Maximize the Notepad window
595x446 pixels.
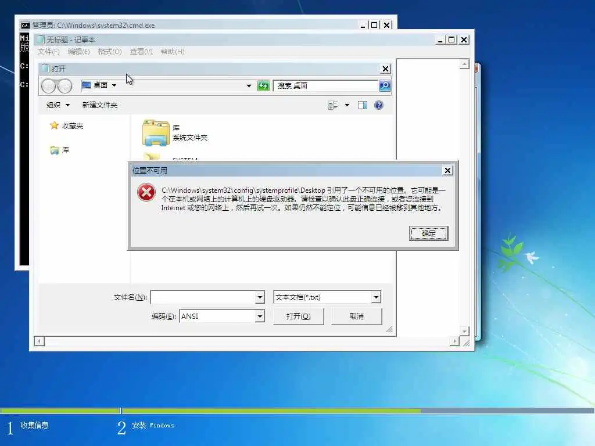(x=451, y=40)
